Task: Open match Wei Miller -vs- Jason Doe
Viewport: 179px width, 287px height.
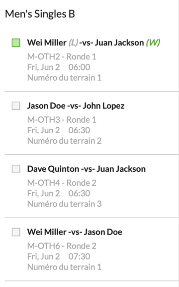Action: pyautogui.click(x=75, y=232)
